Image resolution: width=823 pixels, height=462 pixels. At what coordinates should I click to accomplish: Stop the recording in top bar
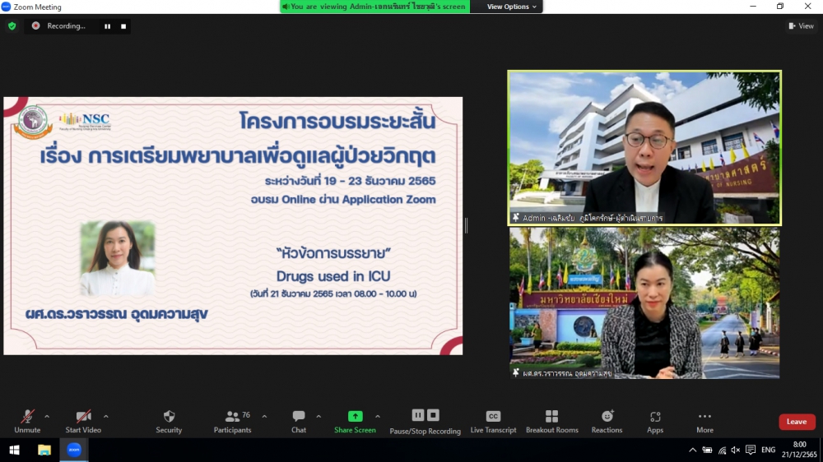pos(123,26)
